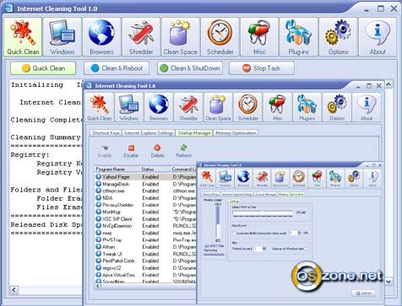
Task: Click the automatic RAM threshold spinner arrows
Action: (299, 233)
